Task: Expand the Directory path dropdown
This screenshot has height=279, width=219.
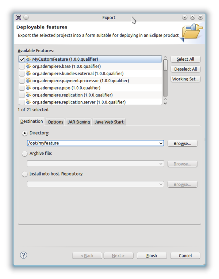Action: (x=161, y=143)
